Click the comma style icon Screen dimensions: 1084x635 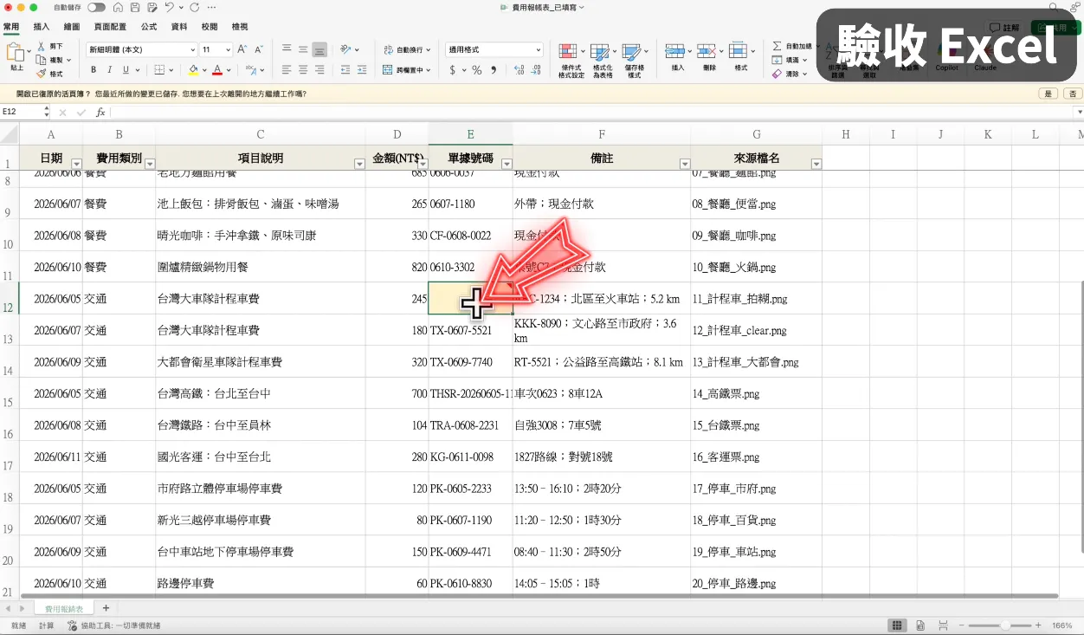494,70
